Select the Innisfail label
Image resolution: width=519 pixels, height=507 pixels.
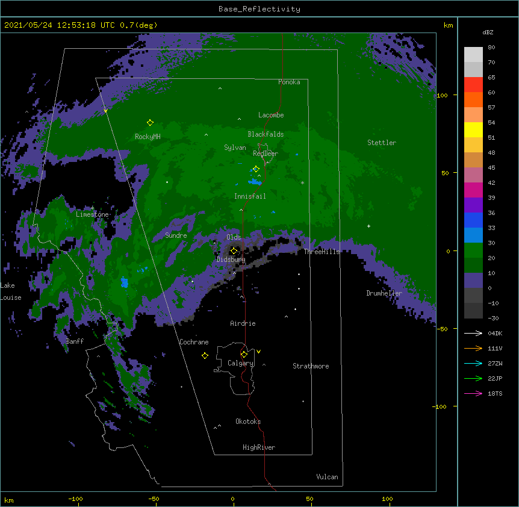point(250,196)
